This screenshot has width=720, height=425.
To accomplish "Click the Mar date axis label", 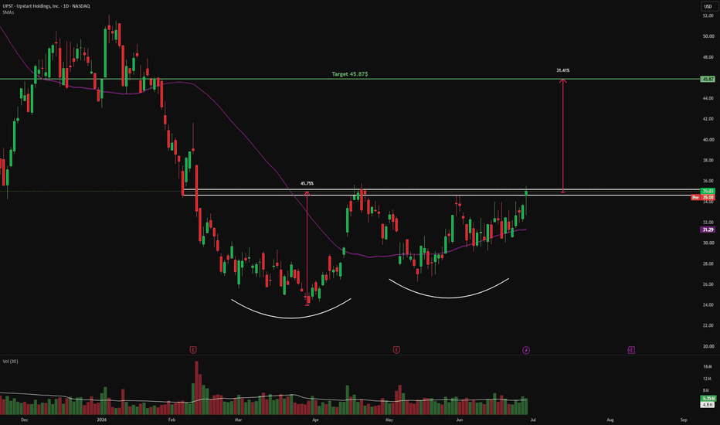I will click(x=238, y=420).
